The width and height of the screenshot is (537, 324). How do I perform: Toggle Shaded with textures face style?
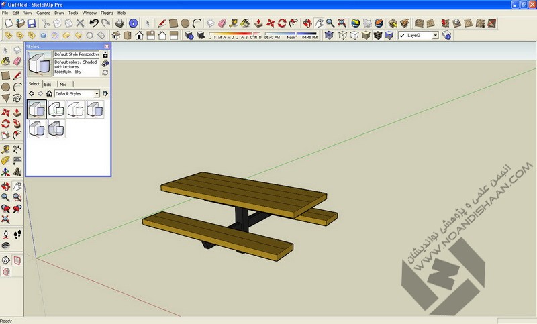pos(379,35)
